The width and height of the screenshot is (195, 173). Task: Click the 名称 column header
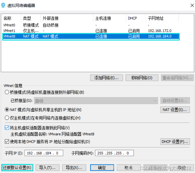(x=11, y=18)
